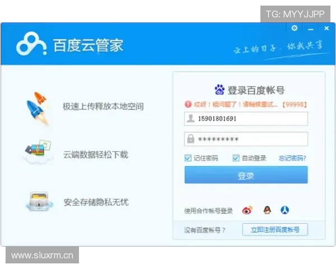The width and height of the screenshot is (336, 269).
Task: Click the Baidu Cloud logo icon
Action: (x=31, y=44)
